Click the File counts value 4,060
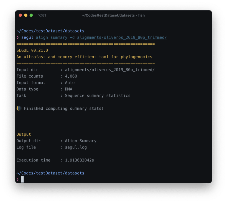Viewport: 227px width, 203px height. 71,76
